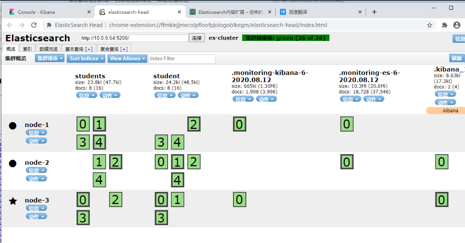Viewport: 465px width, 243px height.
Task: Select .kibana shard 0 on node-3
Action: pyautogui.click(x=442, y=200)
